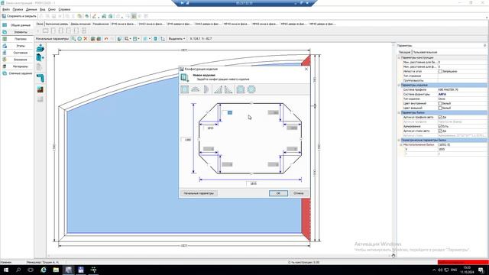Toggle reinforcement Есть checkbox
This screenshot has height=275, width=489.
point(440,126)
